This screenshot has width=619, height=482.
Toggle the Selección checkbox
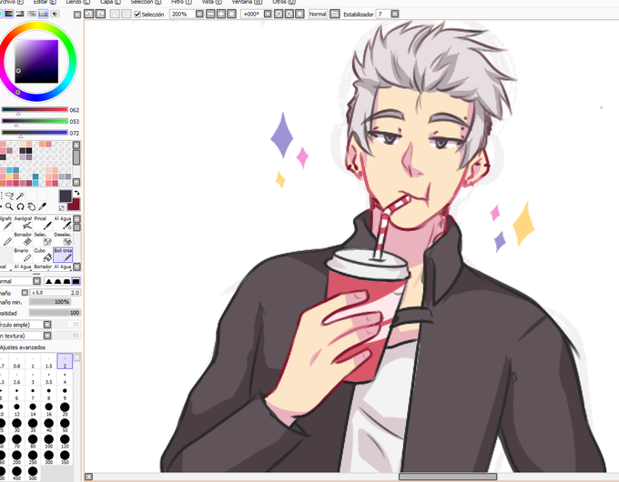[x=137, y=15]
